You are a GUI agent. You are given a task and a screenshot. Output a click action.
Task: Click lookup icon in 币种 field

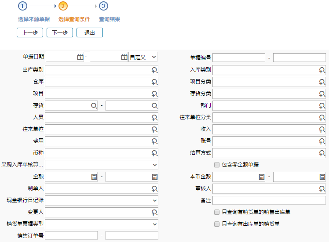point(154,153)
